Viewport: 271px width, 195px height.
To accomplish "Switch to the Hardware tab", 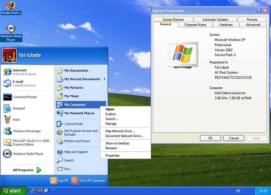I will tap(226, 25).
